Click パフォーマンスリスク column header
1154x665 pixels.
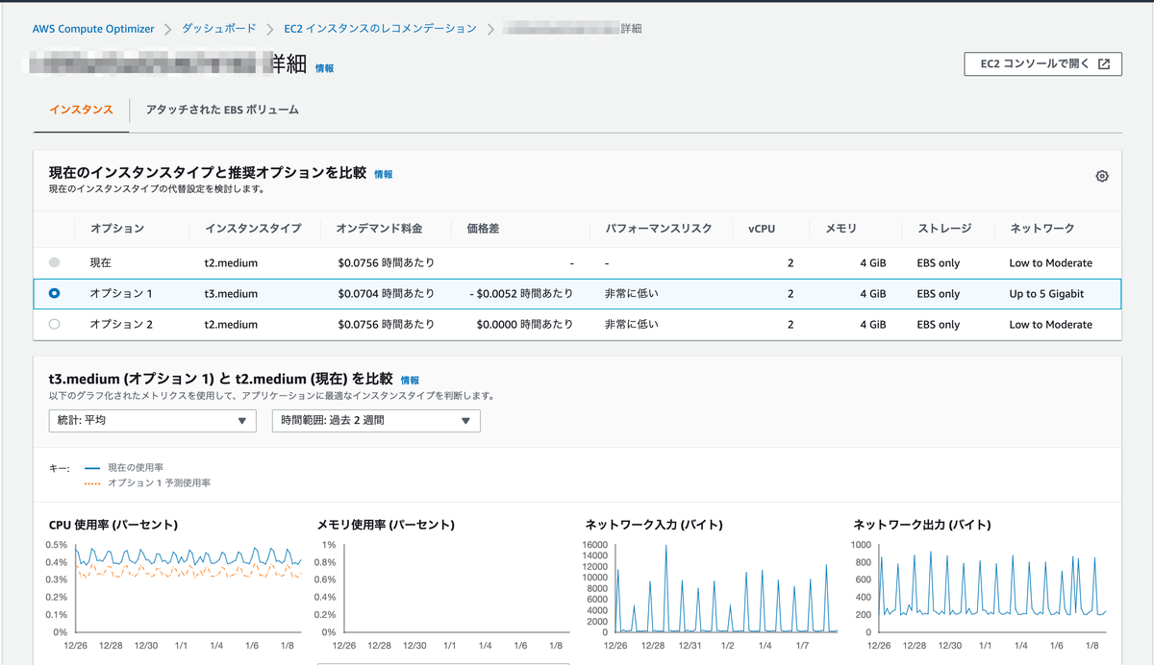659,229
